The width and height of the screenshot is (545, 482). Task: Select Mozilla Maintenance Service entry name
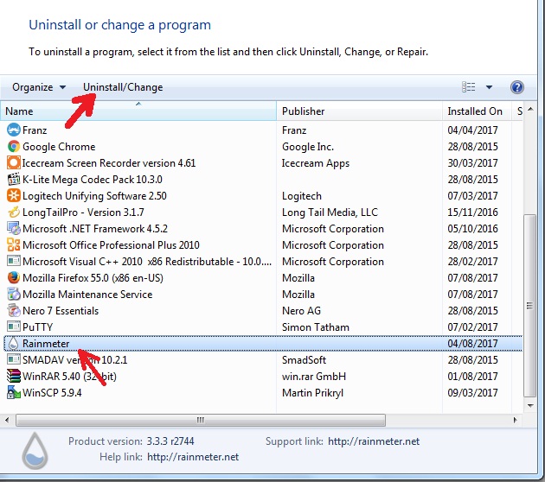pos(87,295)
